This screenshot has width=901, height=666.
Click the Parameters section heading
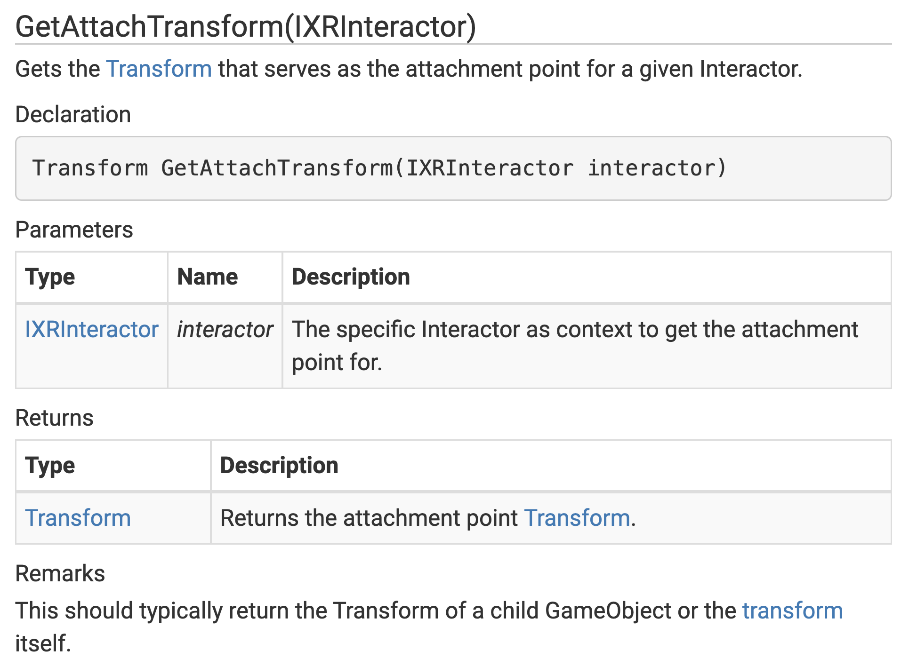tap(74, 230)
